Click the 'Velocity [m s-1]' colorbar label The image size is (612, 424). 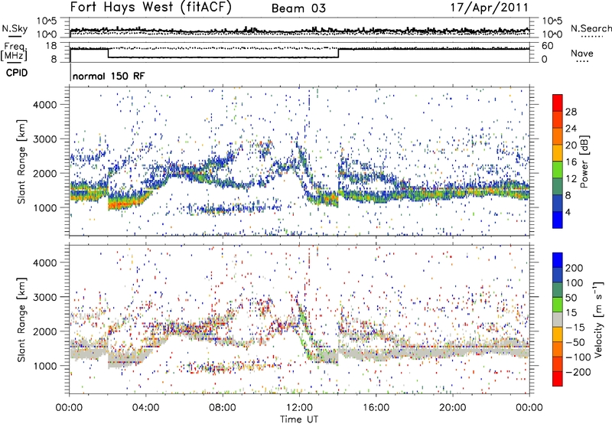598,319
